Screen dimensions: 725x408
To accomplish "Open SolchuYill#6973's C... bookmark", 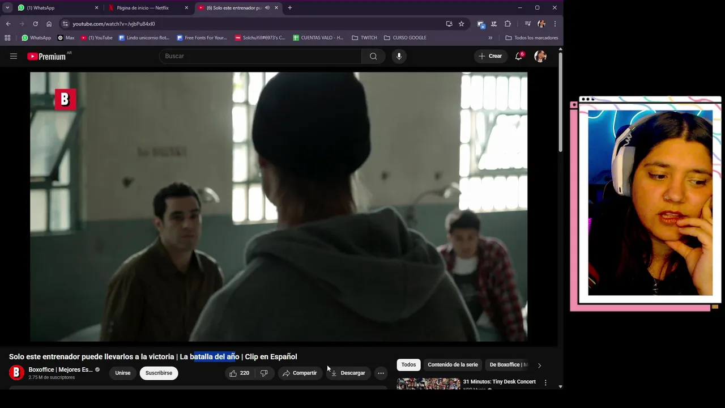I will pos(260,38).
